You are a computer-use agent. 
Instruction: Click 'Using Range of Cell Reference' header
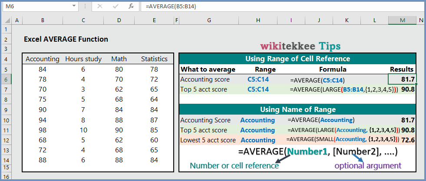point(297,59)
